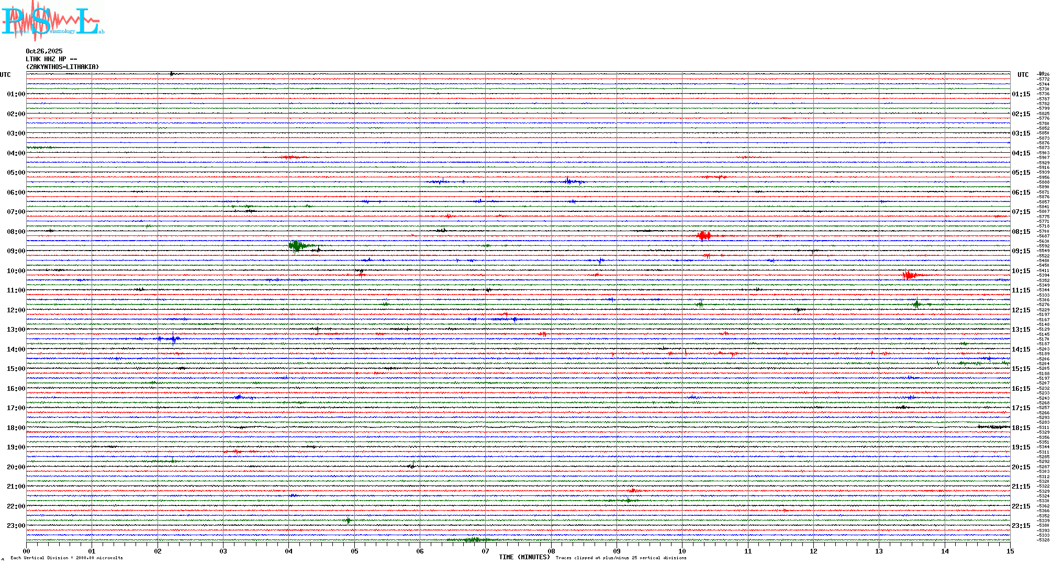1052x565 pixels.
Task: Click the left UTC axis header
Action: [x=5, y=75]
